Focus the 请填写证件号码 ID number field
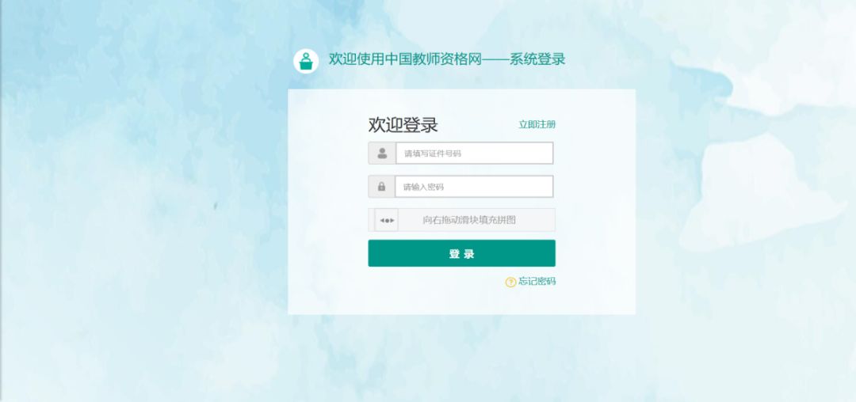This screenshot has height=402, width=856. coord(475,153)
